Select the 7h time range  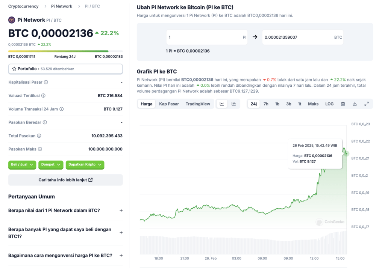coord(266,104)
